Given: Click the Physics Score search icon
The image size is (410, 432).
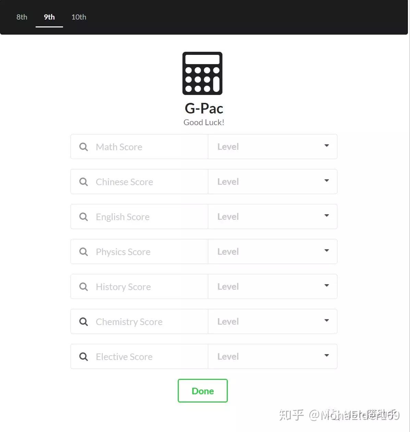Looking at the screenshot, I should tap(84, 252).
